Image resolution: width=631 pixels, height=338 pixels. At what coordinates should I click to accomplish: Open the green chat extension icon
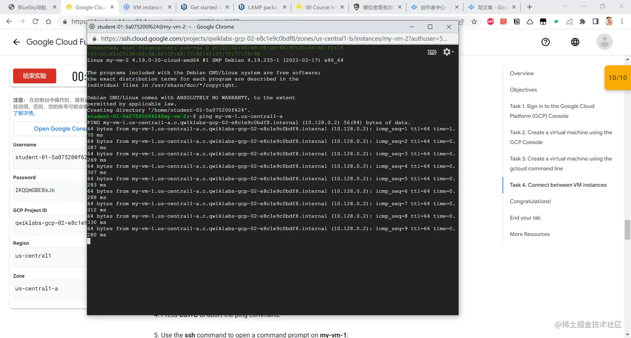coord(556,21)
